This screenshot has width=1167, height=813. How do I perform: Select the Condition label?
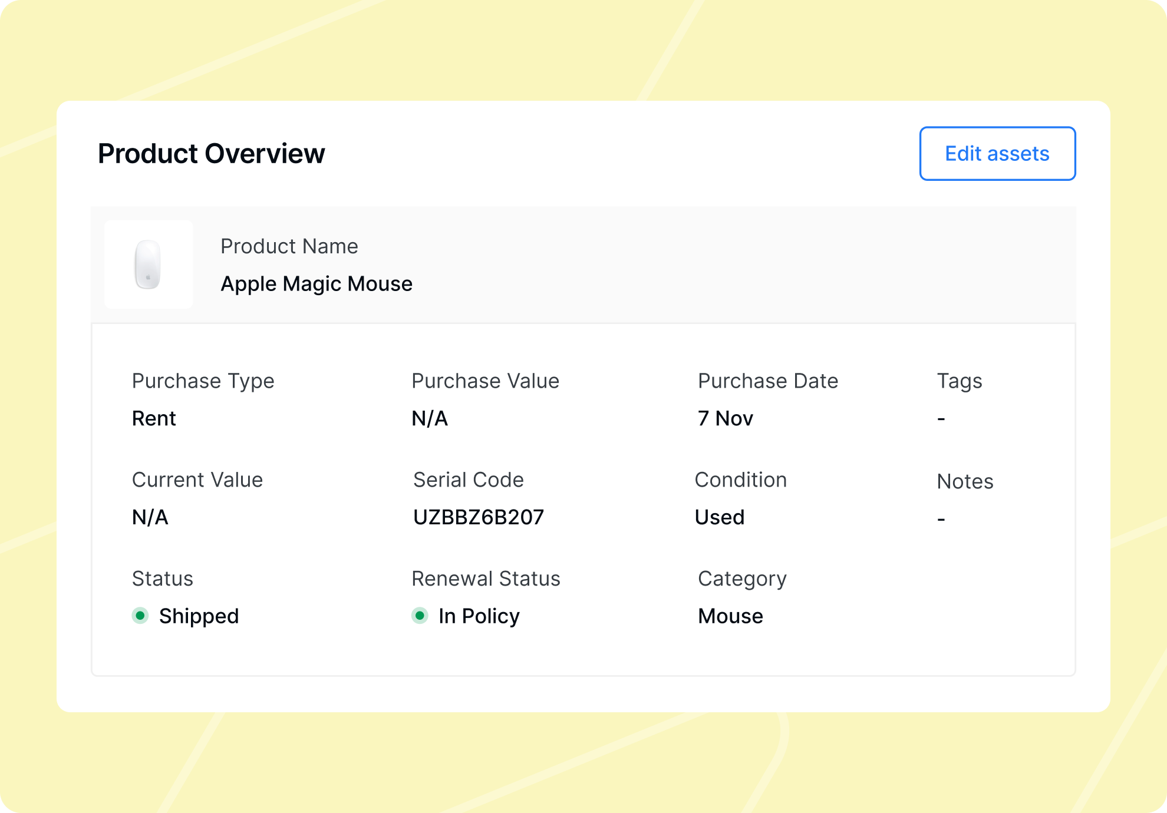coord(741,480)
